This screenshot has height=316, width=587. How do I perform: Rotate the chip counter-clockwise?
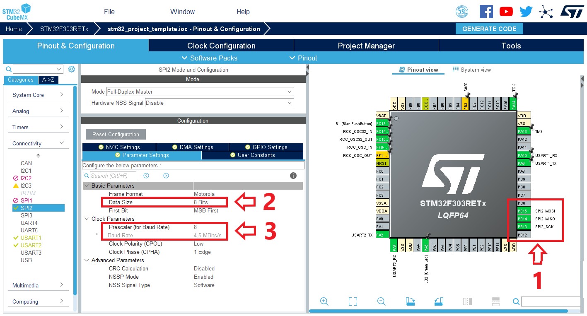(x=439, y=302)
